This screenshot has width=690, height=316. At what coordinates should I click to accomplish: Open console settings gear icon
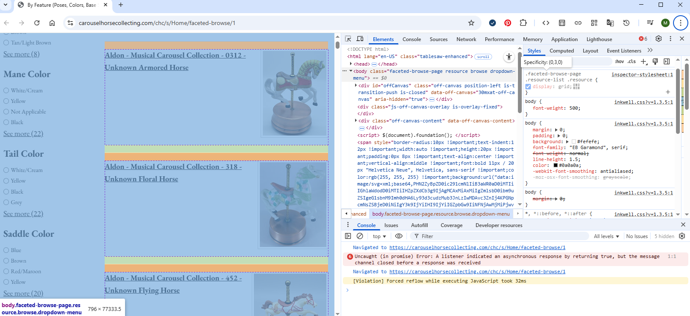point(682,236)
